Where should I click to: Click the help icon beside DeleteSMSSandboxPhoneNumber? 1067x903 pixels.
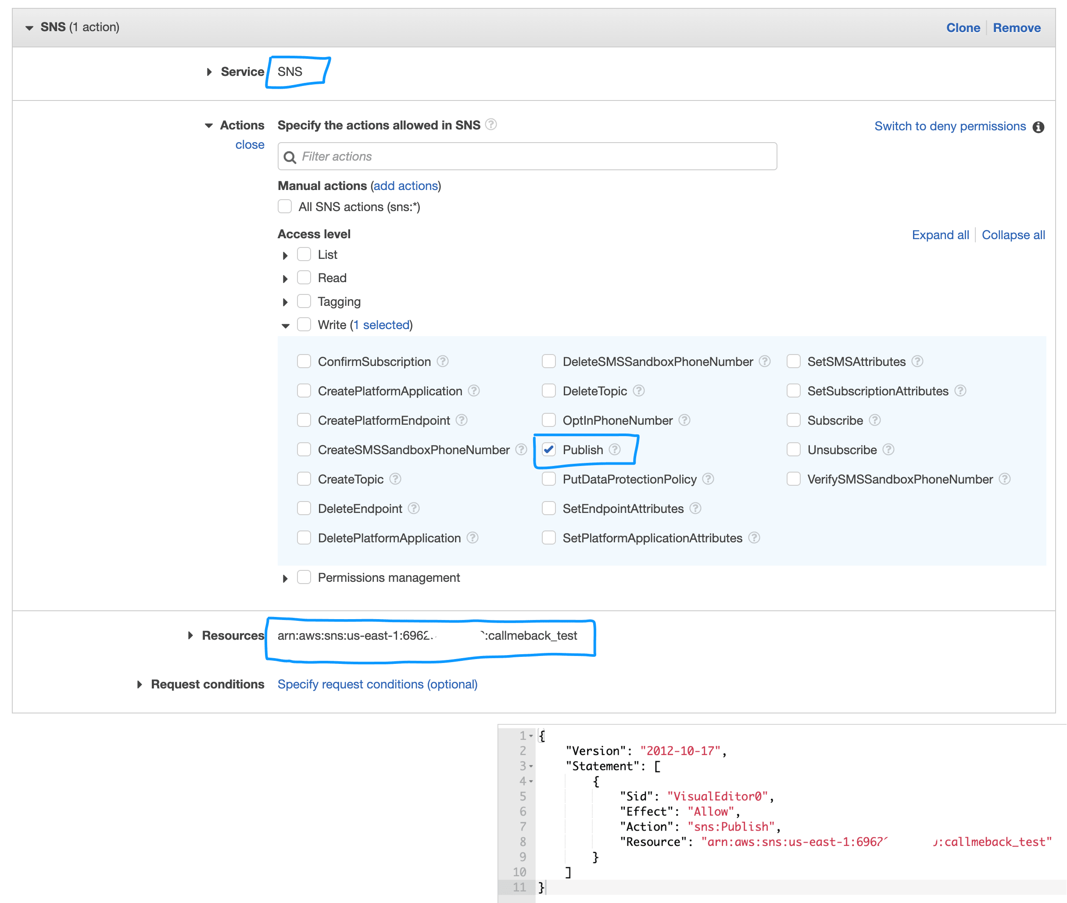coord(765,362)
